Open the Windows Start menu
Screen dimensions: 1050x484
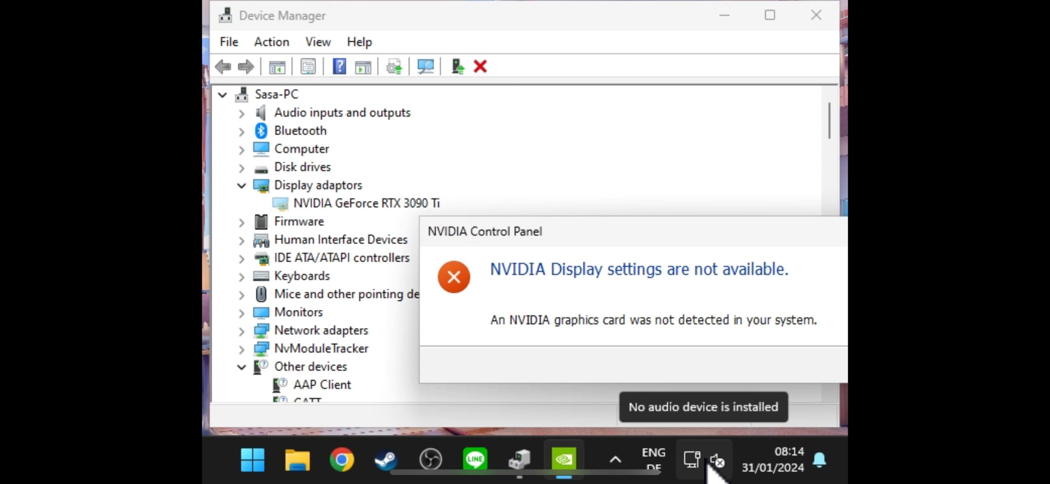pos(253,459)
